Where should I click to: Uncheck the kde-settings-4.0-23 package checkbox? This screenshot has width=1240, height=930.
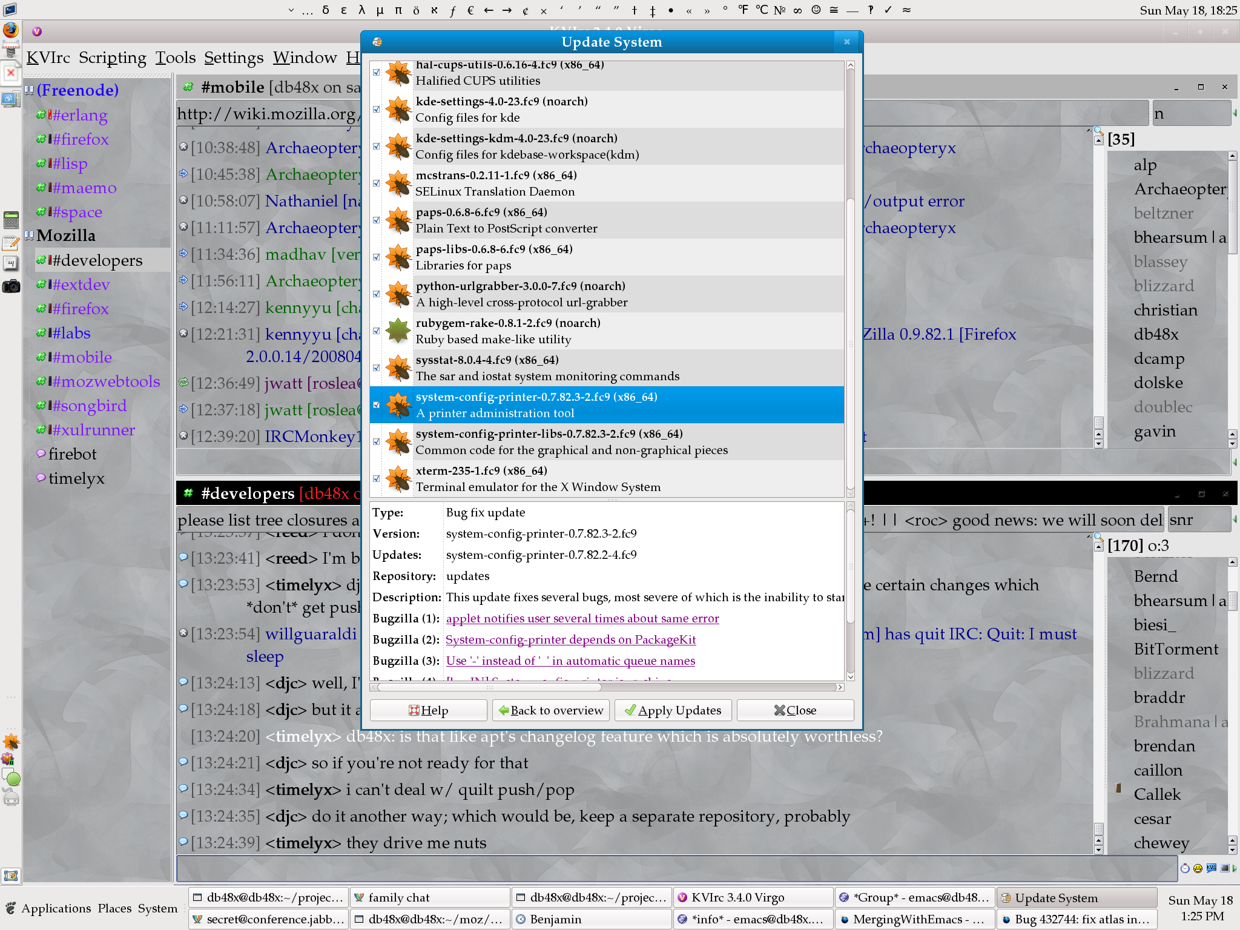coord(377,110)
